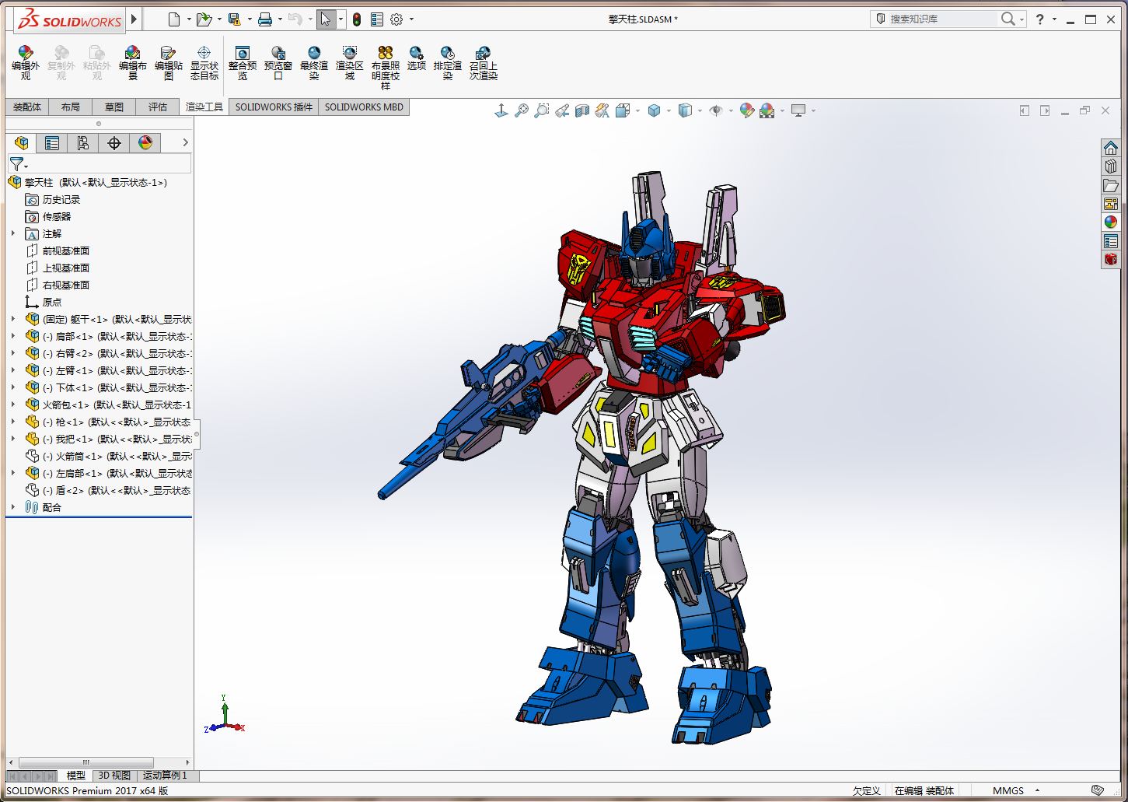
Task: Click the Edit Appearance (编辑外观) tool
Action: click(x=25, y=62)
